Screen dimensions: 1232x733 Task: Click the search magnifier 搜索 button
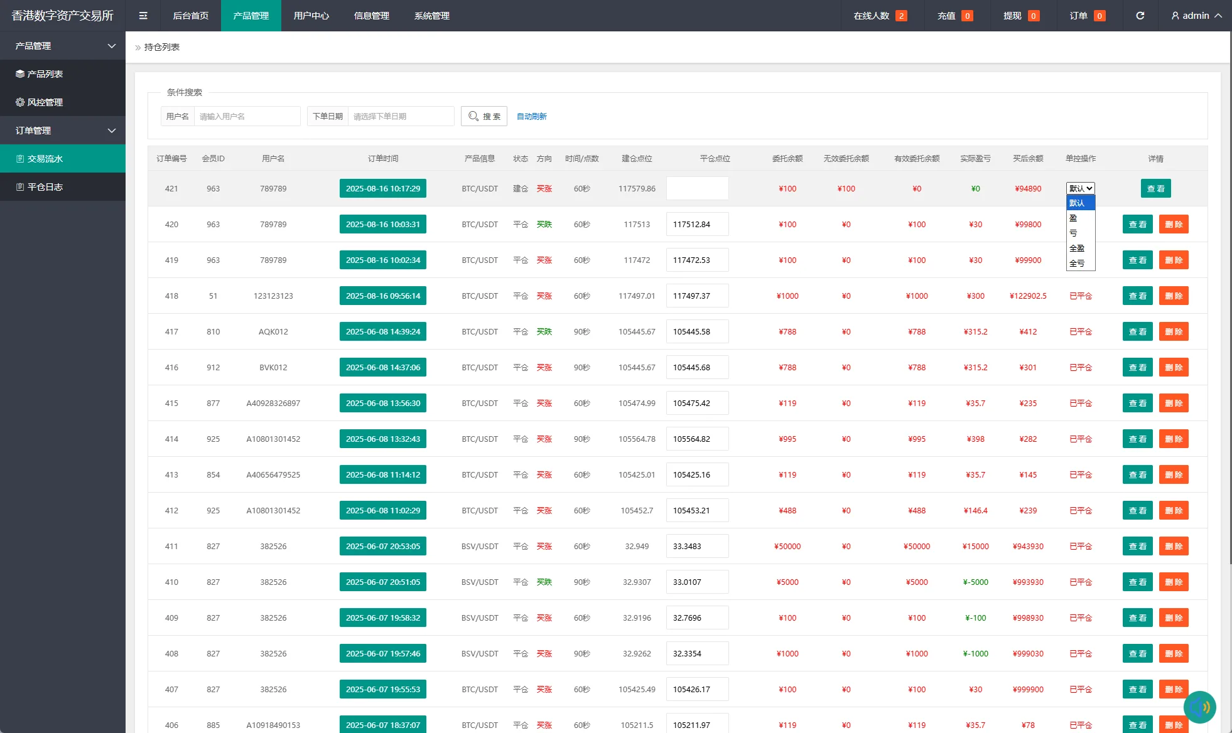pos(484,117)
